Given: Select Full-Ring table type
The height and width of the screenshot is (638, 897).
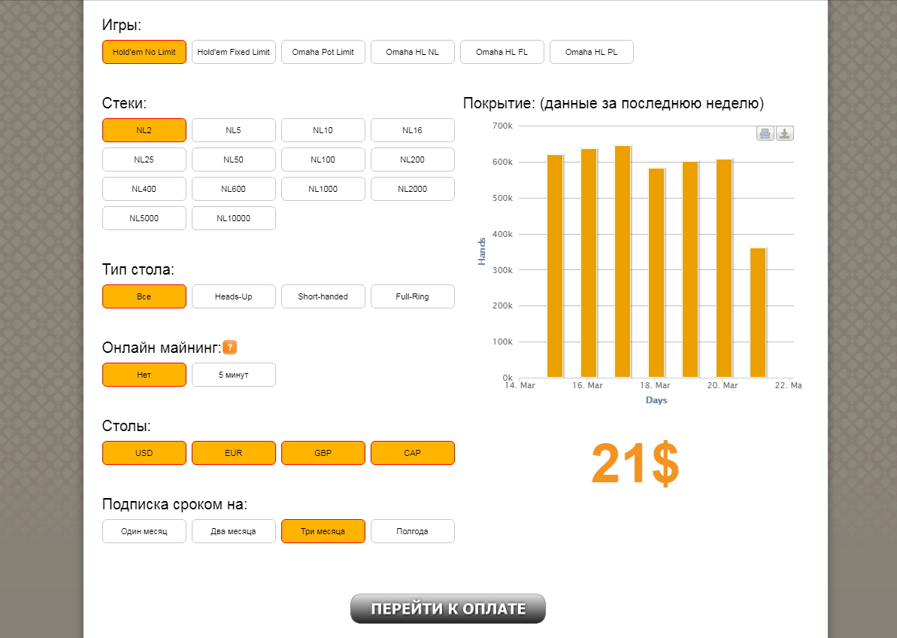Looking at the screenshot, I should 413,296.
